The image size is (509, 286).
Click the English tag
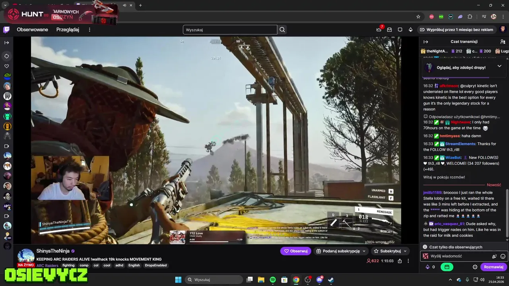click(134, 265)
